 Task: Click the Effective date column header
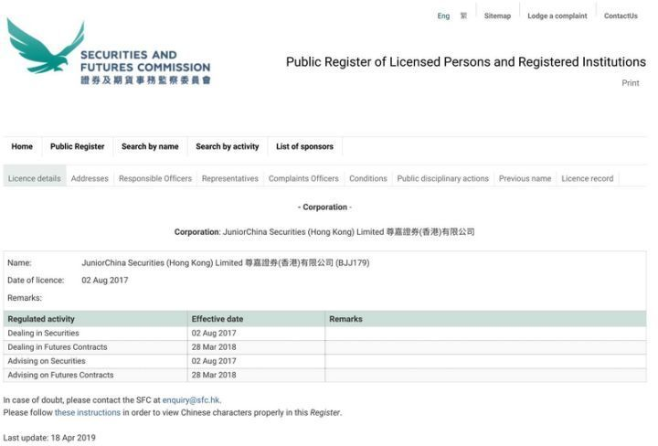pos(256,319)
